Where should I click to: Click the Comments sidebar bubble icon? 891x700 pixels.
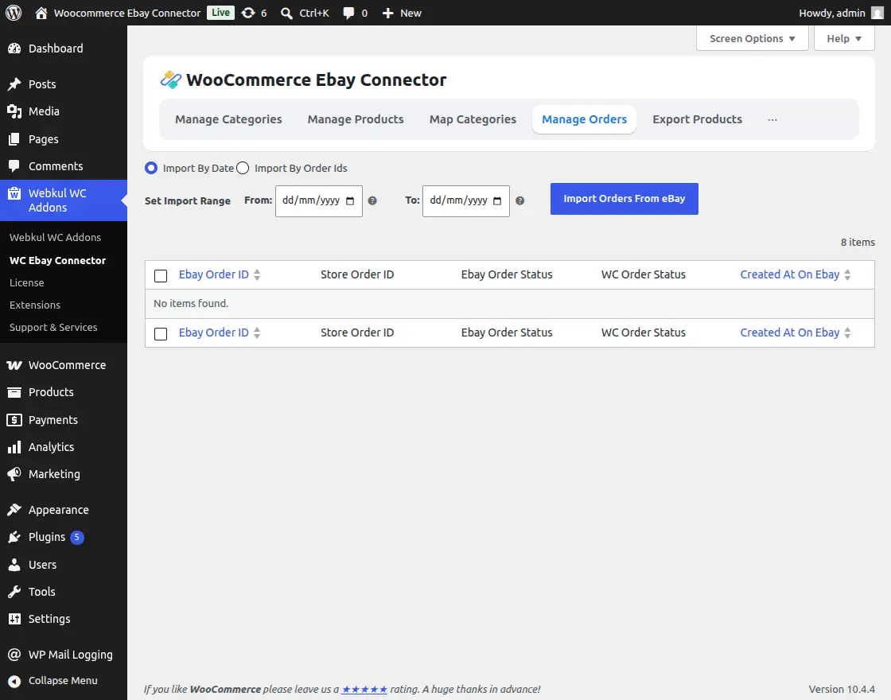(14, 166)
